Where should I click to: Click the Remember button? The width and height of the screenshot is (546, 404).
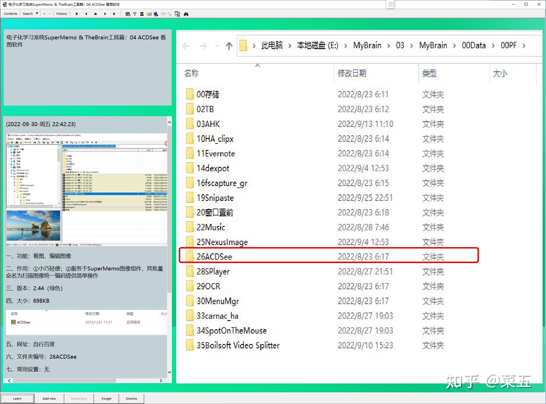(79, 399)
